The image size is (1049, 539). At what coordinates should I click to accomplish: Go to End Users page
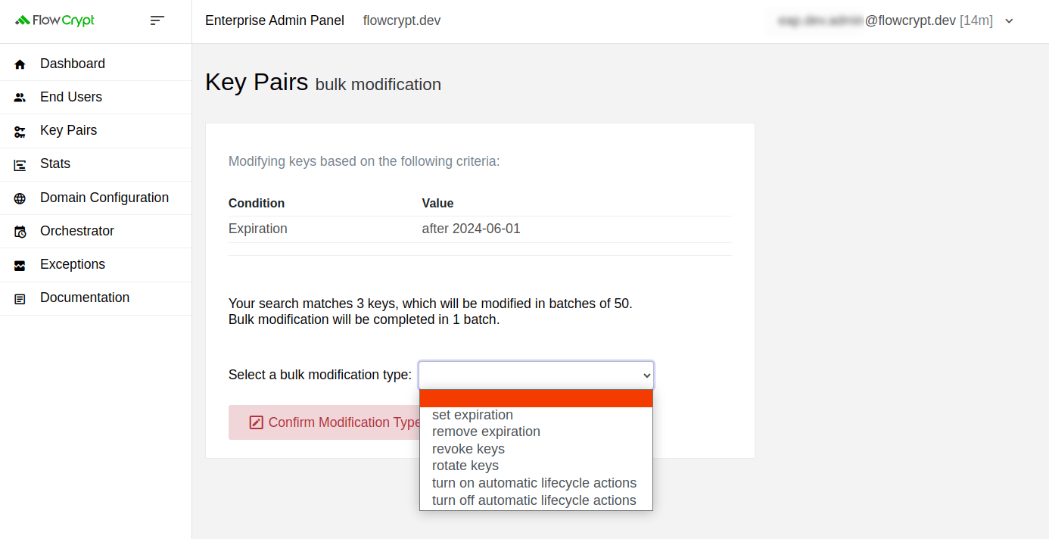pyautogui.click(x=95, y=97)
